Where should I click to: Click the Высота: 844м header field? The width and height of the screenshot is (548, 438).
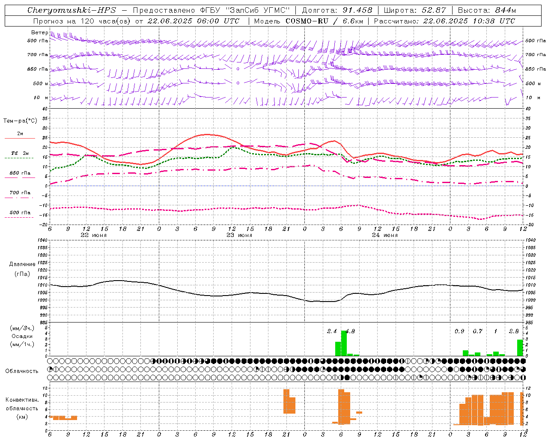(x=487, y=10)
